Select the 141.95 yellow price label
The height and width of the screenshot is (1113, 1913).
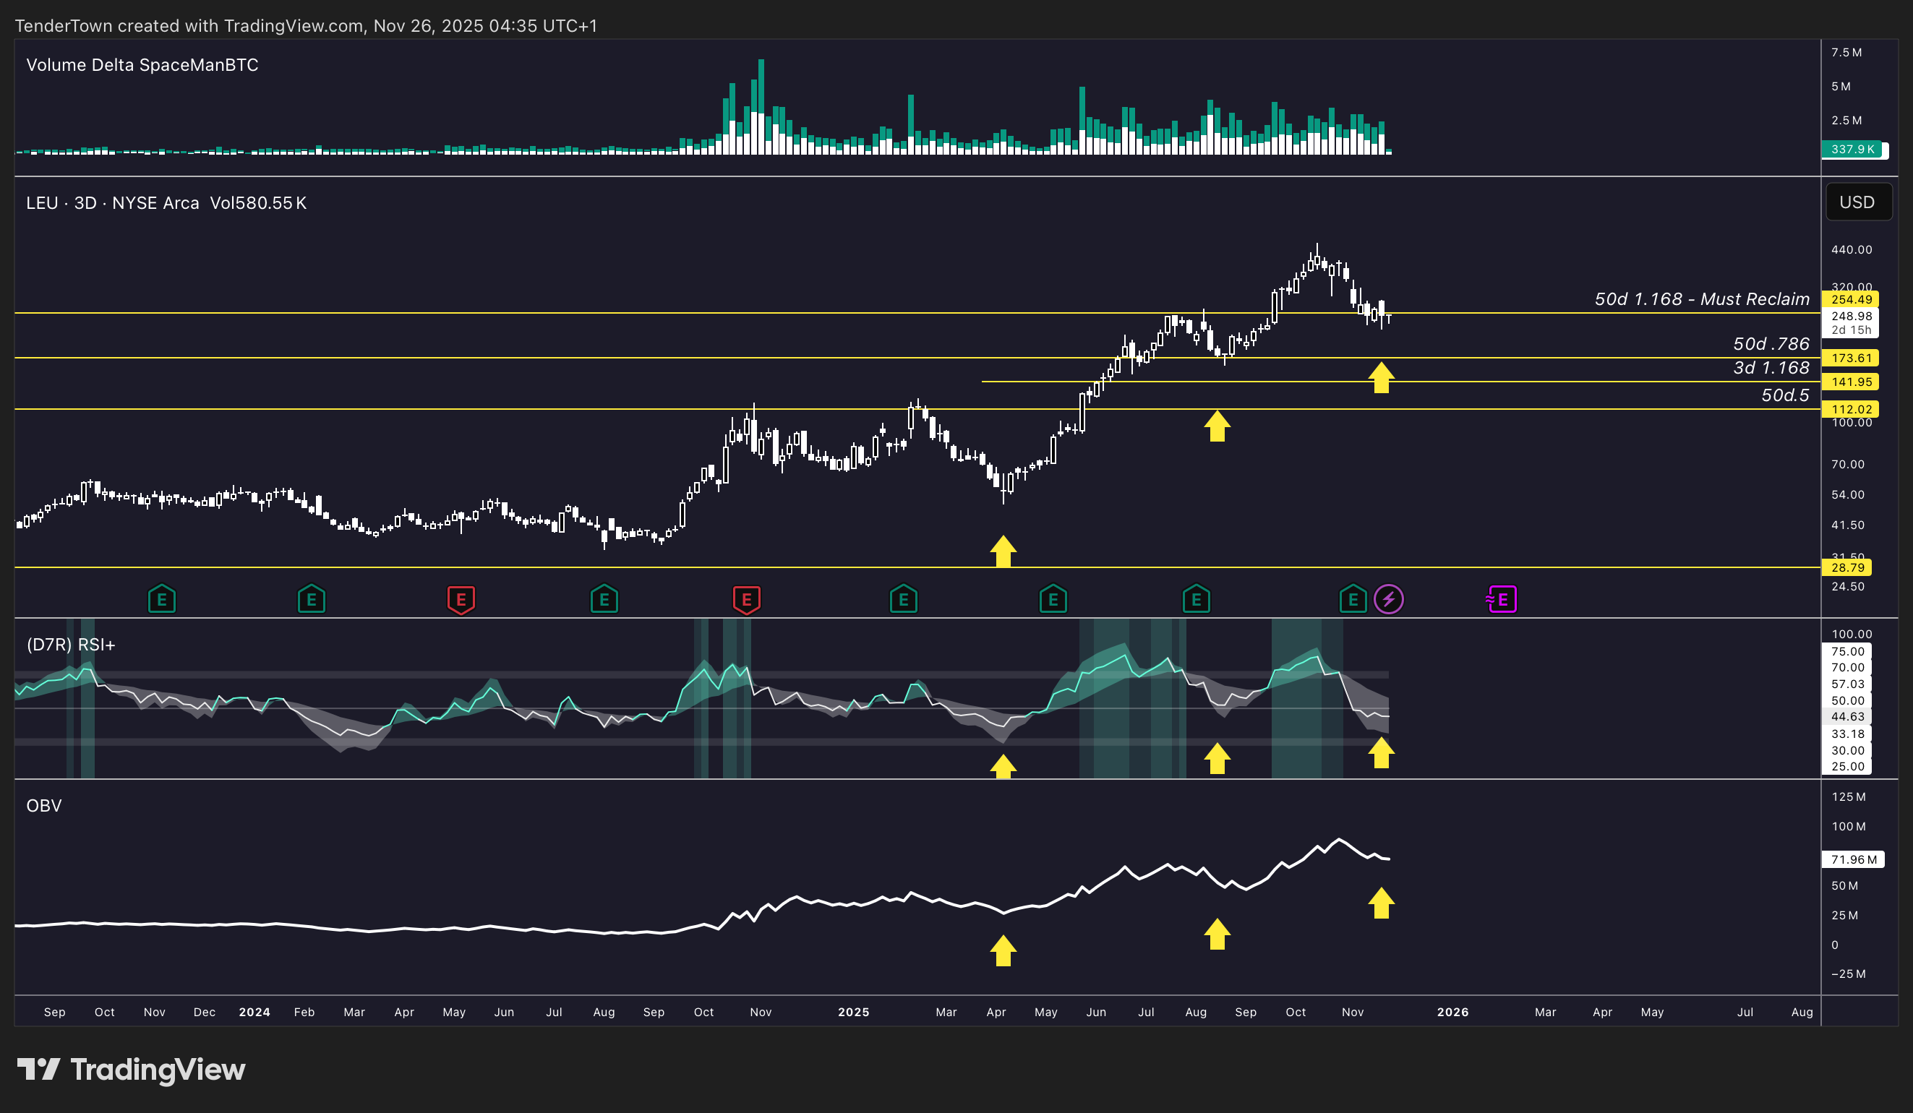[x=1851, y=382]
